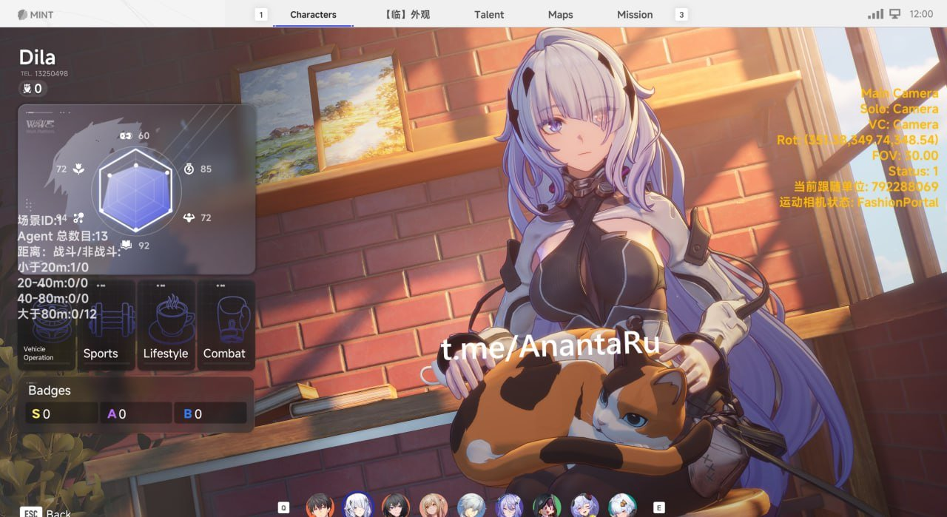Image resolution: width=947 pixels, height=517 pixels.
Task: Select the hooded character portrait with green background
Action: click(x=547, y=507)
